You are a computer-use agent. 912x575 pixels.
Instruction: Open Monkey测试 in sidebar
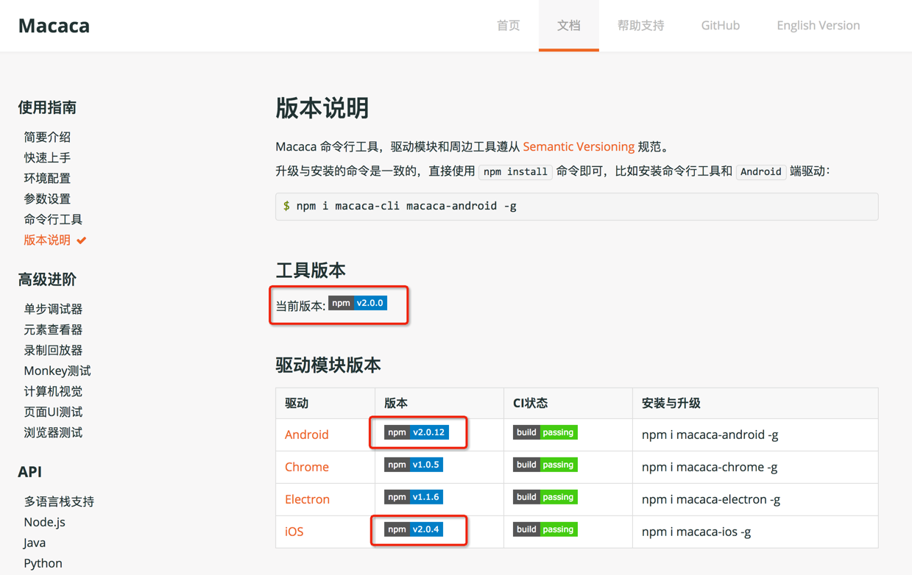(x=57, y=371)
